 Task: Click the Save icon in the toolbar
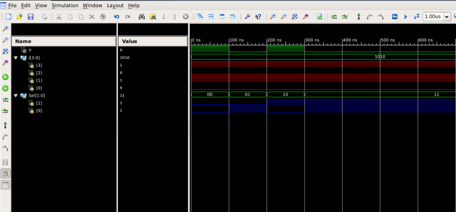31,17
